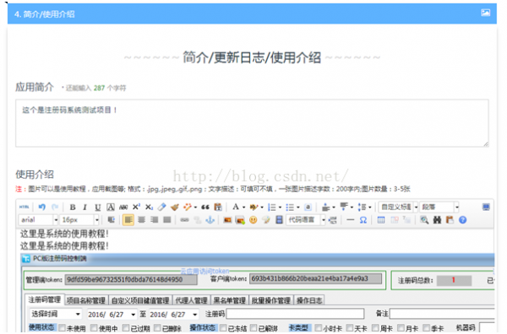Screen dimensions: 507x334
Task: Click the image icon in blue header
Action: click(485, 13)
